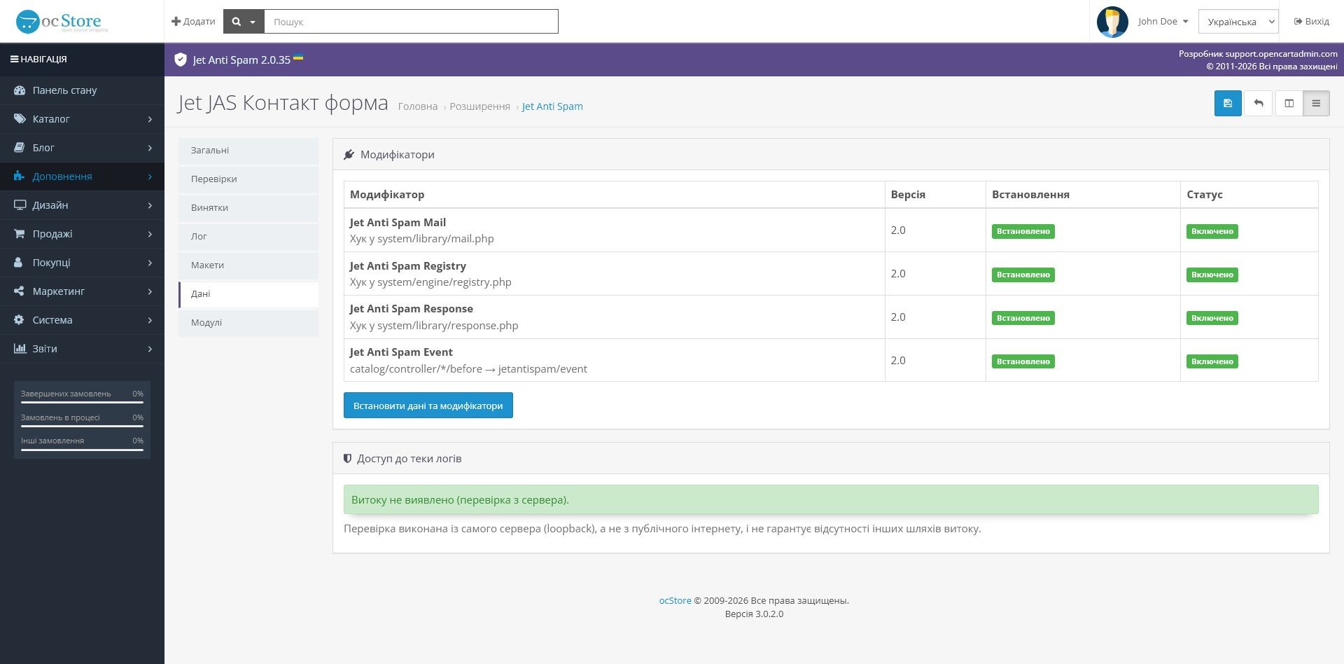Click the John Doe avatar picture

pyautogui.click(x=1112, y=22)
